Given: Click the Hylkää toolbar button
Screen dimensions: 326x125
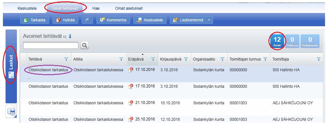Looking at the screenshot, I should pos(65,20).
